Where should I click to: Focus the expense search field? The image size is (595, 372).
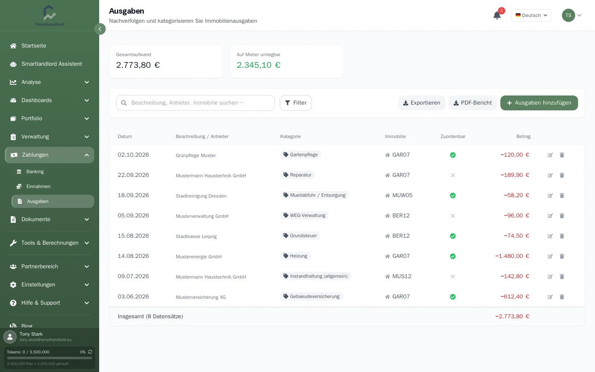click(195, 103)
